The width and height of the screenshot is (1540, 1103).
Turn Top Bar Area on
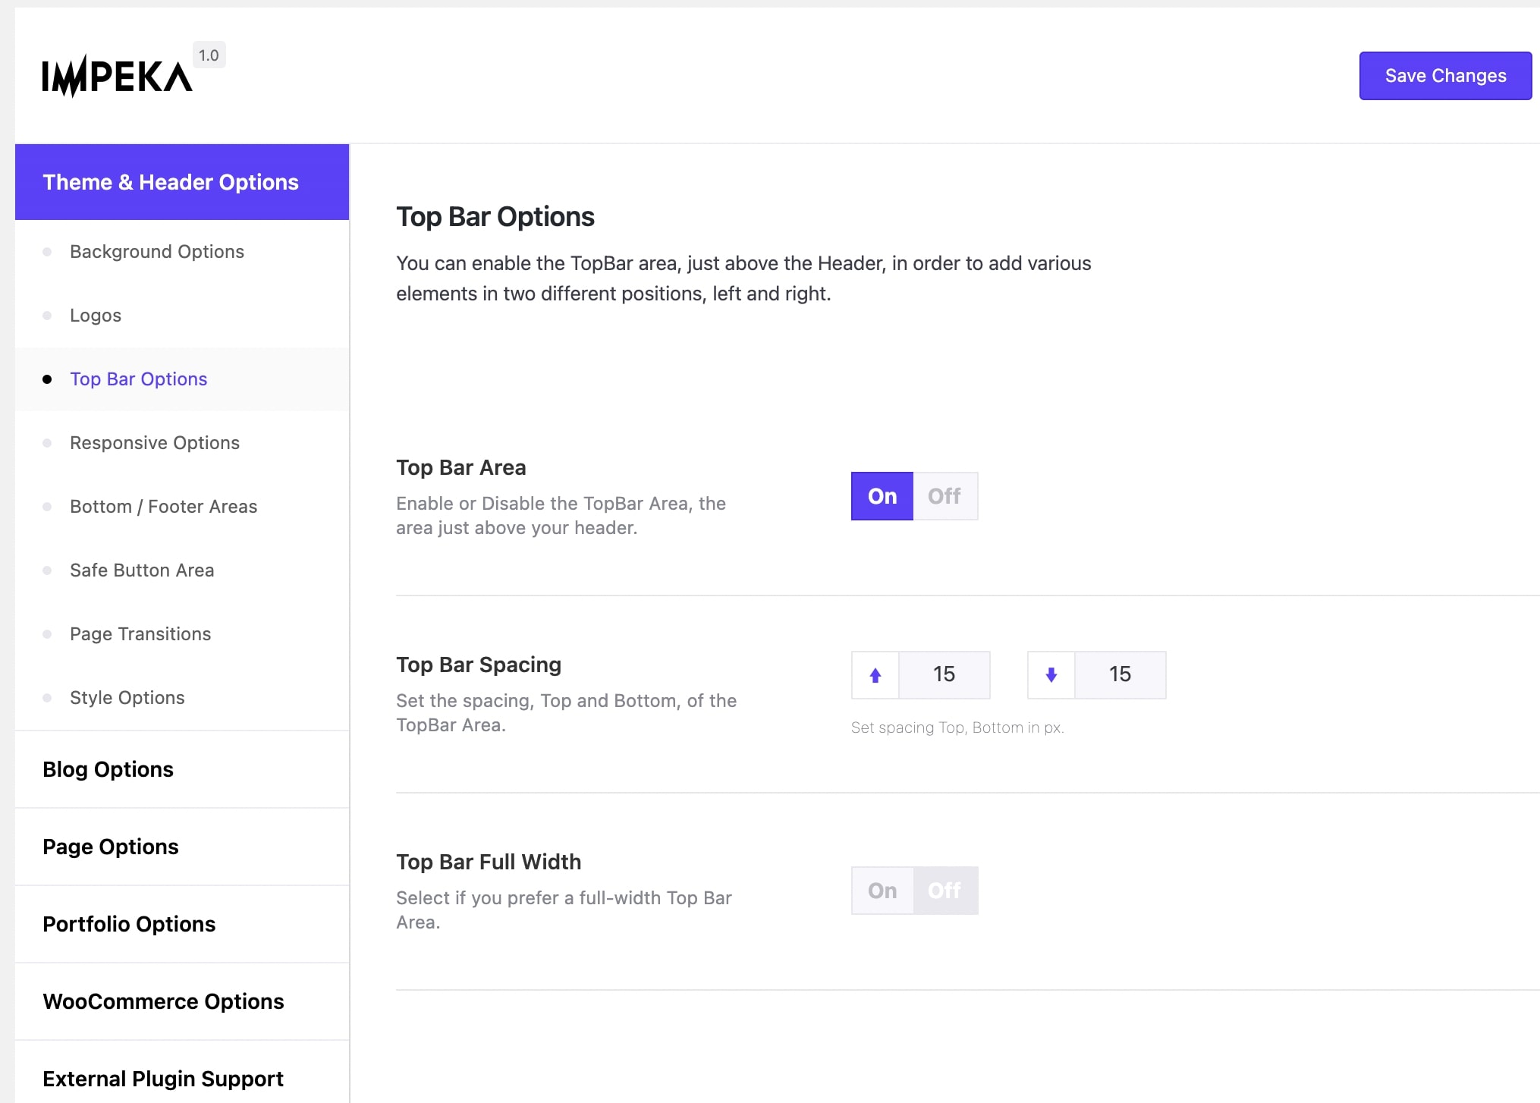point(882,496)
